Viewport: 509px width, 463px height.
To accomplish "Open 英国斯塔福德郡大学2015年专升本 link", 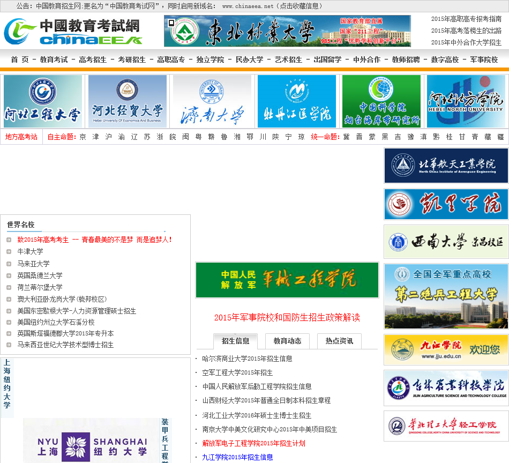I will click(65, 333).
